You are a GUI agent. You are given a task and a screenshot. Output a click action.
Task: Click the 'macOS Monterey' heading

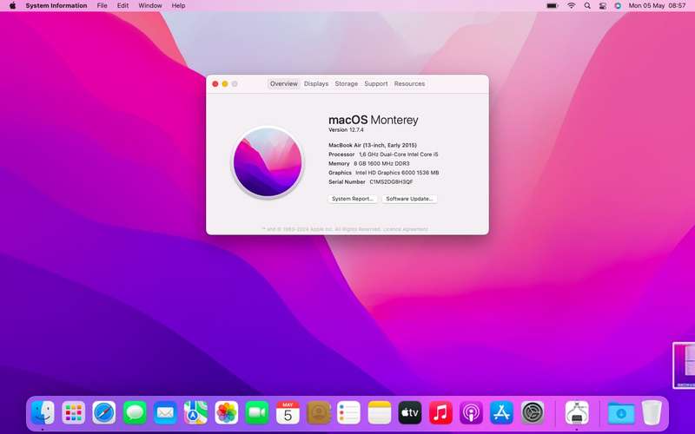(374, 120)
